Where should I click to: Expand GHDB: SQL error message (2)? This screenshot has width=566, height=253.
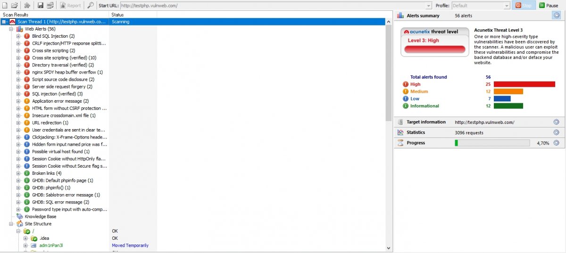click(x=18, y=202)
